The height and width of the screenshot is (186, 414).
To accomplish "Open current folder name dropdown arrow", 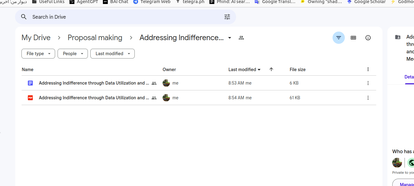I will [x=230, y=38].
